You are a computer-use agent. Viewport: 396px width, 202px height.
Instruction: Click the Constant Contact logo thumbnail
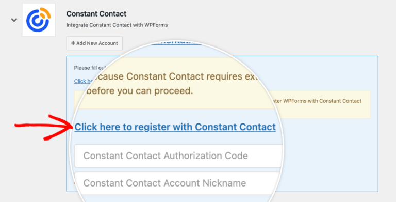tap(39, 20)
